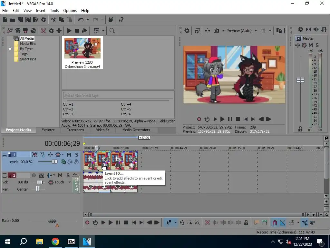Screen dimensions: 330x248
Task: Open overlays grid dropdown arrow
Action: (270, 31)
